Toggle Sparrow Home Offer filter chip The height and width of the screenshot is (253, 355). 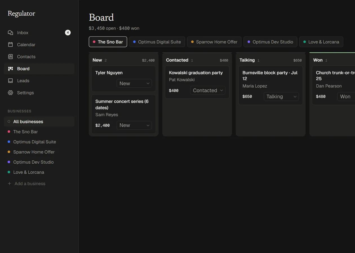click(214, 42)
